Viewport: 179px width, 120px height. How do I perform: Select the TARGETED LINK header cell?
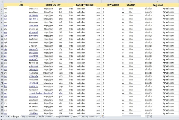(85, 5)
